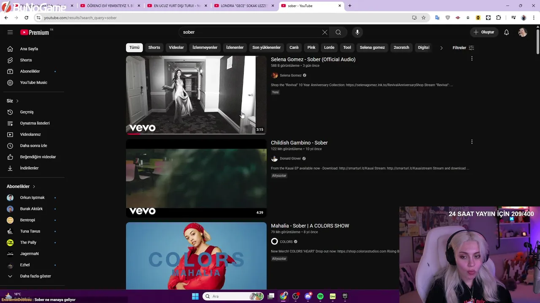The image size is (540, 303).
Task: Select the Tümü filter chip
Action: click(x=134, y=48)
